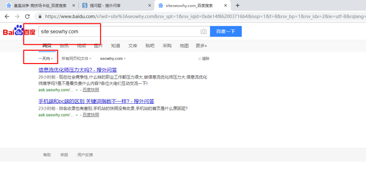Click the 20小时前 result snippet text

123,80
